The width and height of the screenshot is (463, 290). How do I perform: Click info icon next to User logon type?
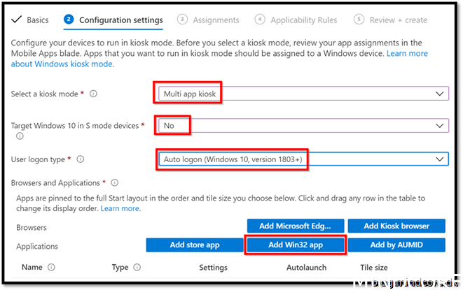tap(80, 159)
